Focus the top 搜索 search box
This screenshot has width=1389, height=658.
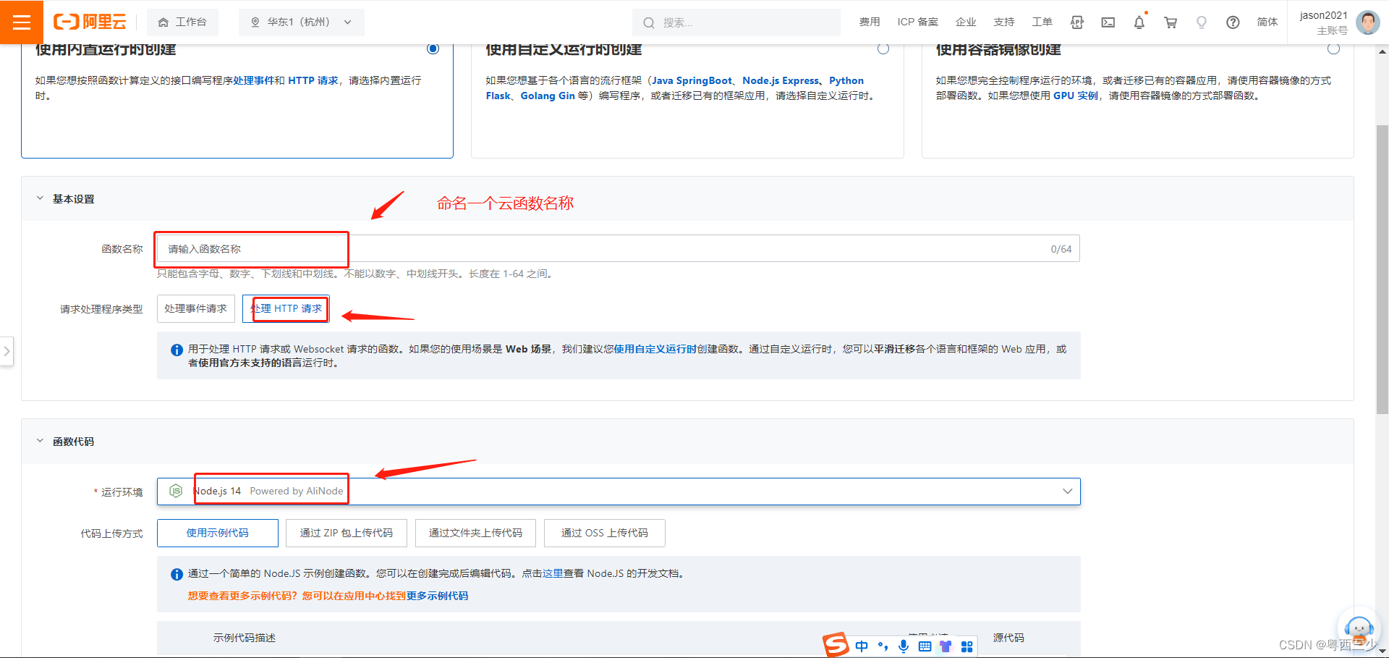736,22
